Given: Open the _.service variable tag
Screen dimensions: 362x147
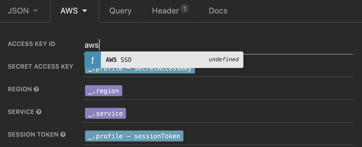Looking at the screenshot, I should [105, 114].
